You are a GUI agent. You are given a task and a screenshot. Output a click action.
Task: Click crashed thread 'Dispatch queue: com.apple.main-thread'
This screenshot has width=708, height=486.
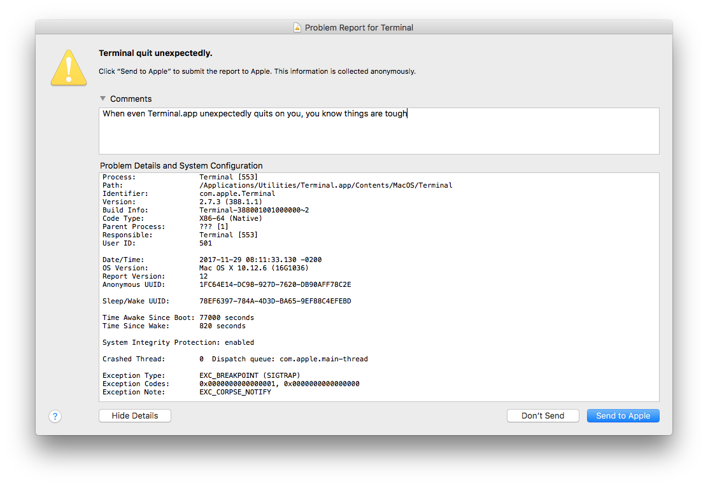[x=290, y=359]
